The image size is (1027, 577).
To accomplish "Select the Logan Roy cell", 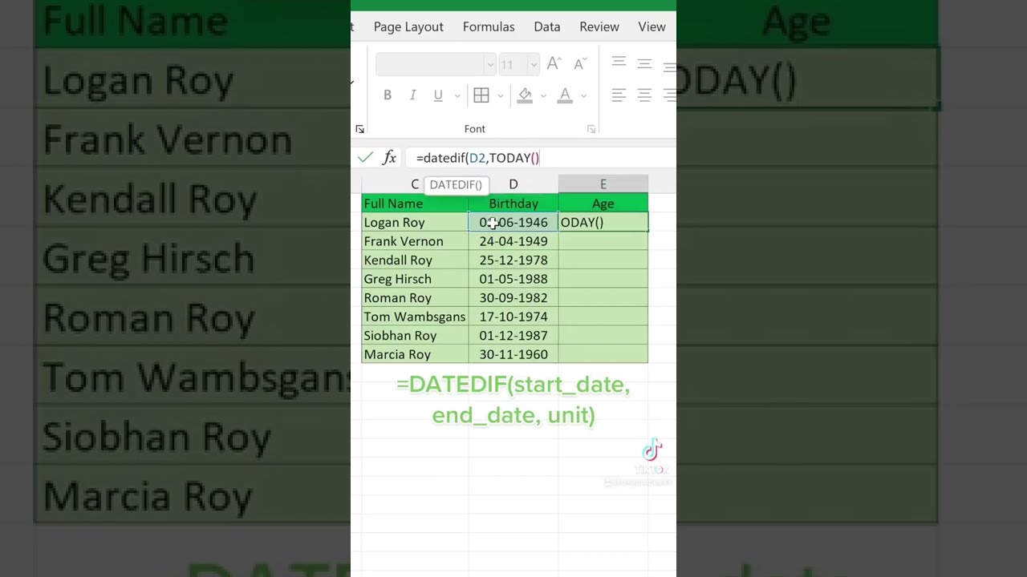I will (415, 223).
